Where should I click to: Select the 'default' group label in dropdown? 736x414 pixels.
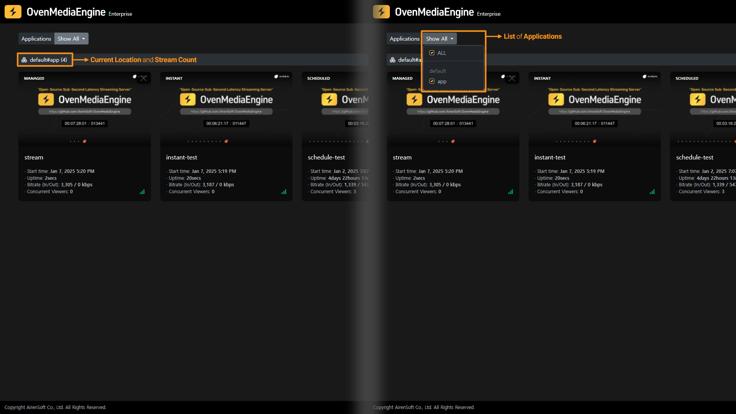pyautogui.click(x=437, y=71)
